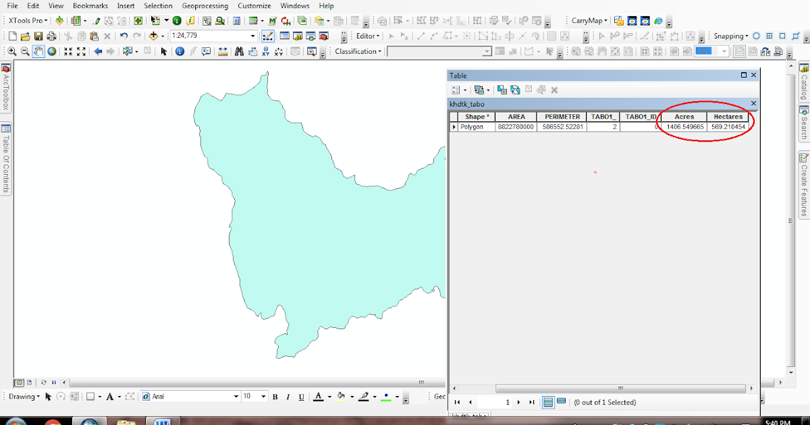Click the Fixed Zoom Out icon

[81, 51]
